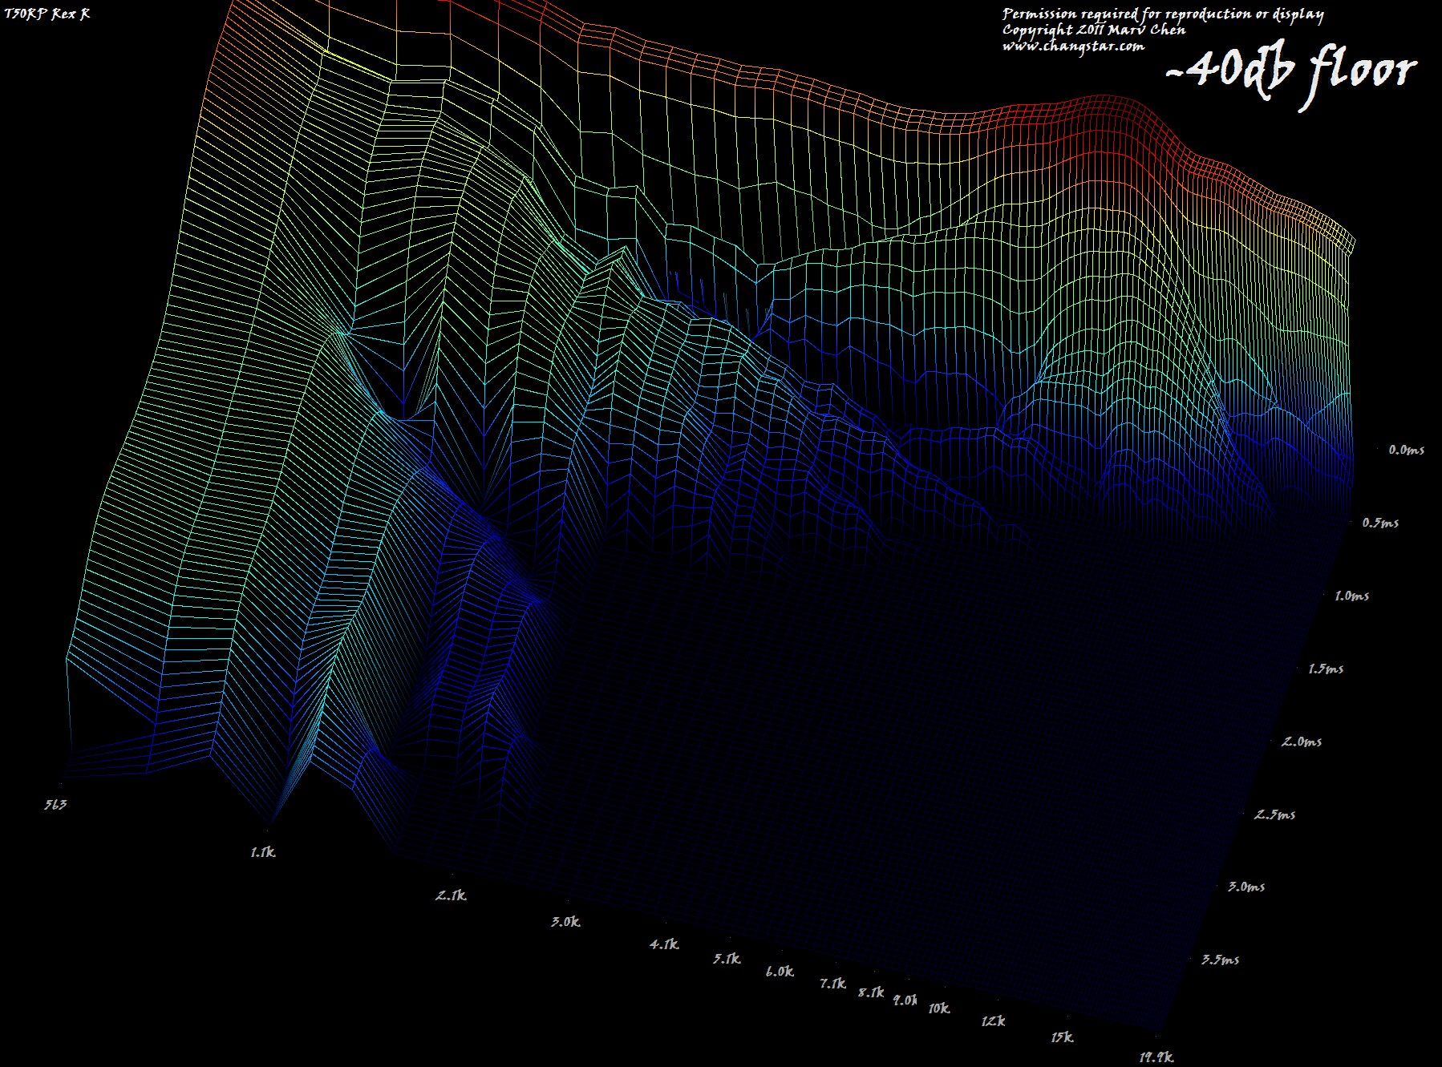Click the 15k frequency axis label

tap(1063, 1037)
